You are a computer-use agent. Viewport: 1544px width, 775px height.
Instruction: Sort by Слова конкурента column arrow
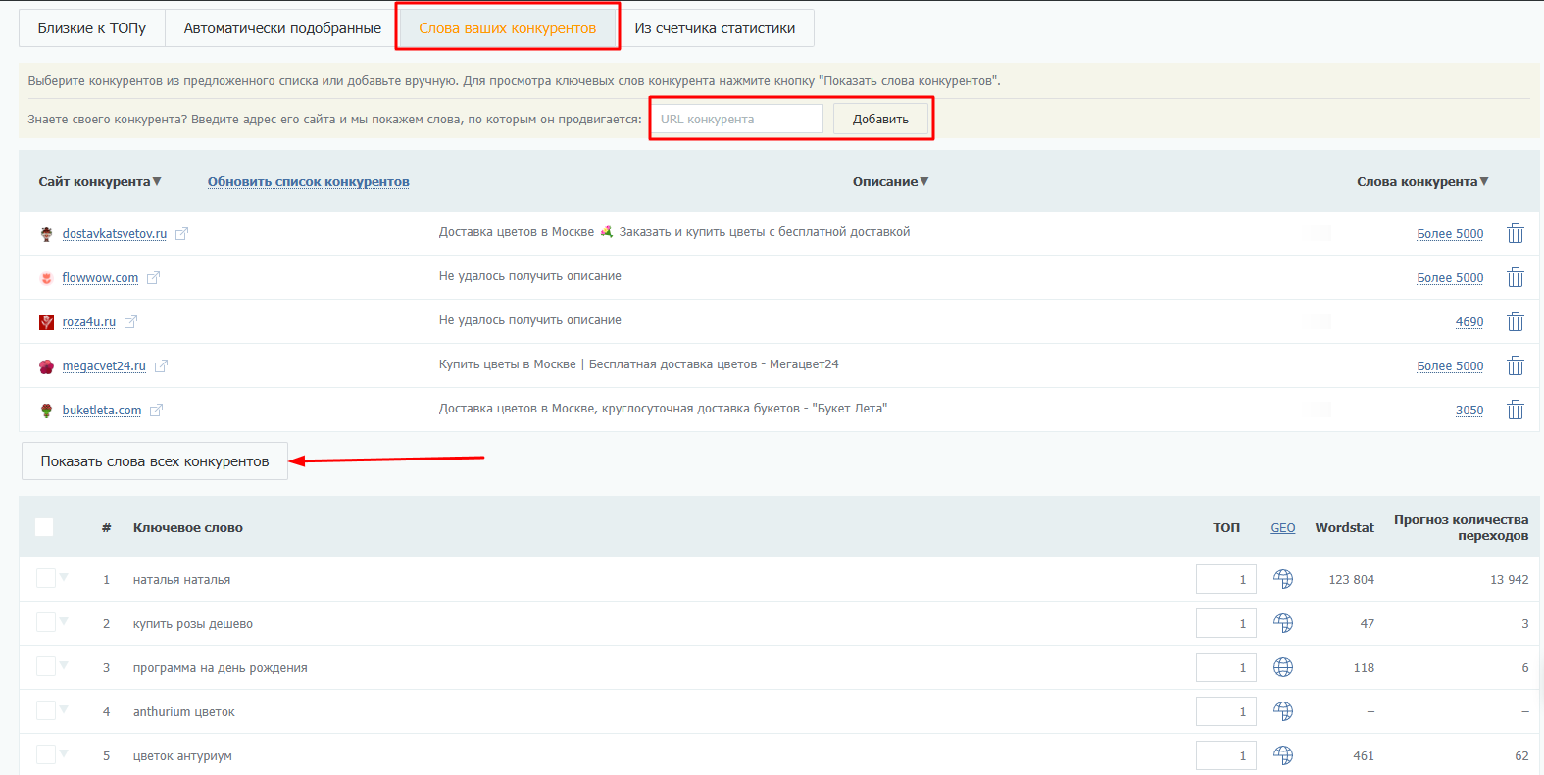1483,181
